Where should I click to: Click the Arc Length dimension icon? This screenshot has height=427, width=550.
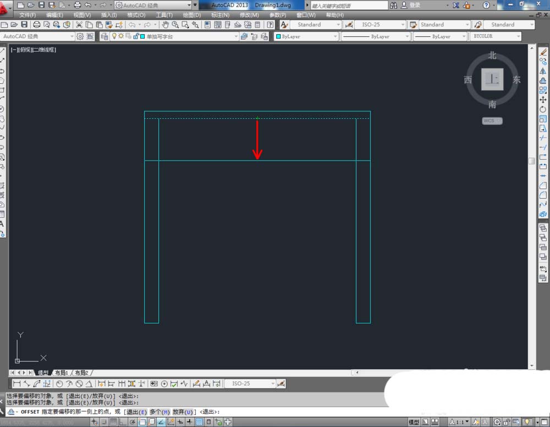[x=36, y=384]
